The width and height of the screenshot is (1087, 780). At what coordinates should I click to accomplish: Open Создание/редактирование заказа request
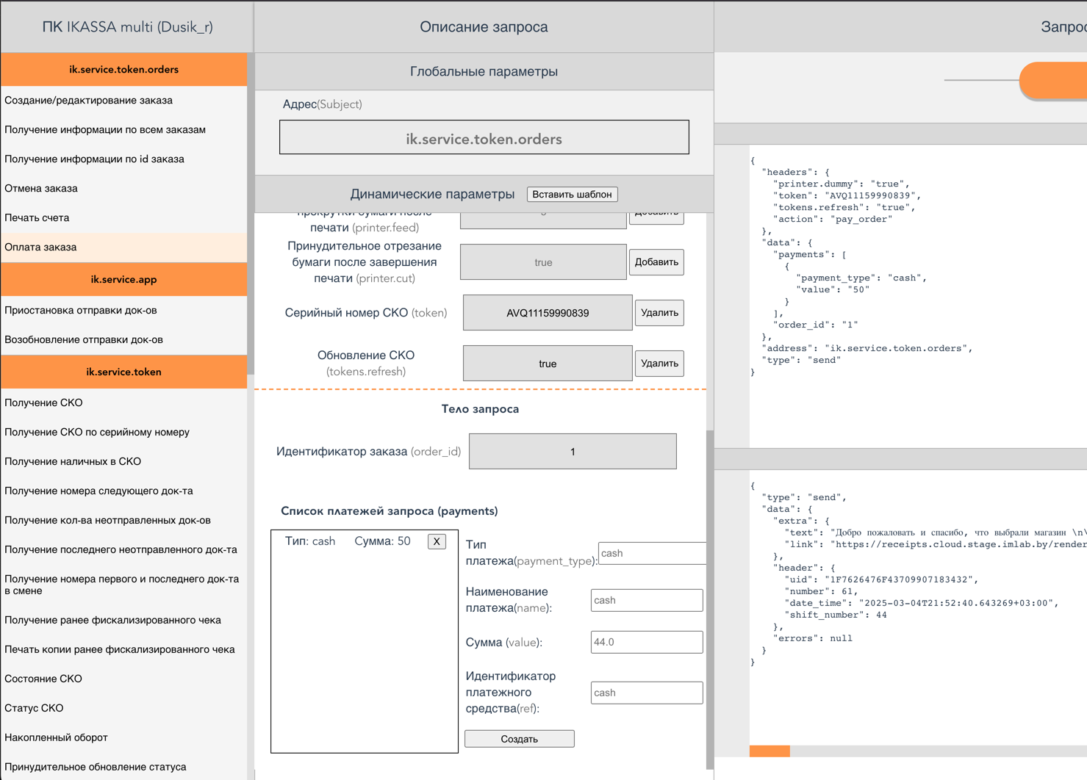coord(89,101)
